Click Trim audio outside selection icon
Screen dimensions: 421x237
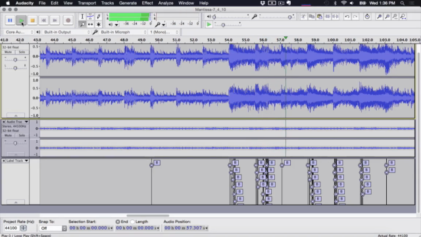(328, 16)
